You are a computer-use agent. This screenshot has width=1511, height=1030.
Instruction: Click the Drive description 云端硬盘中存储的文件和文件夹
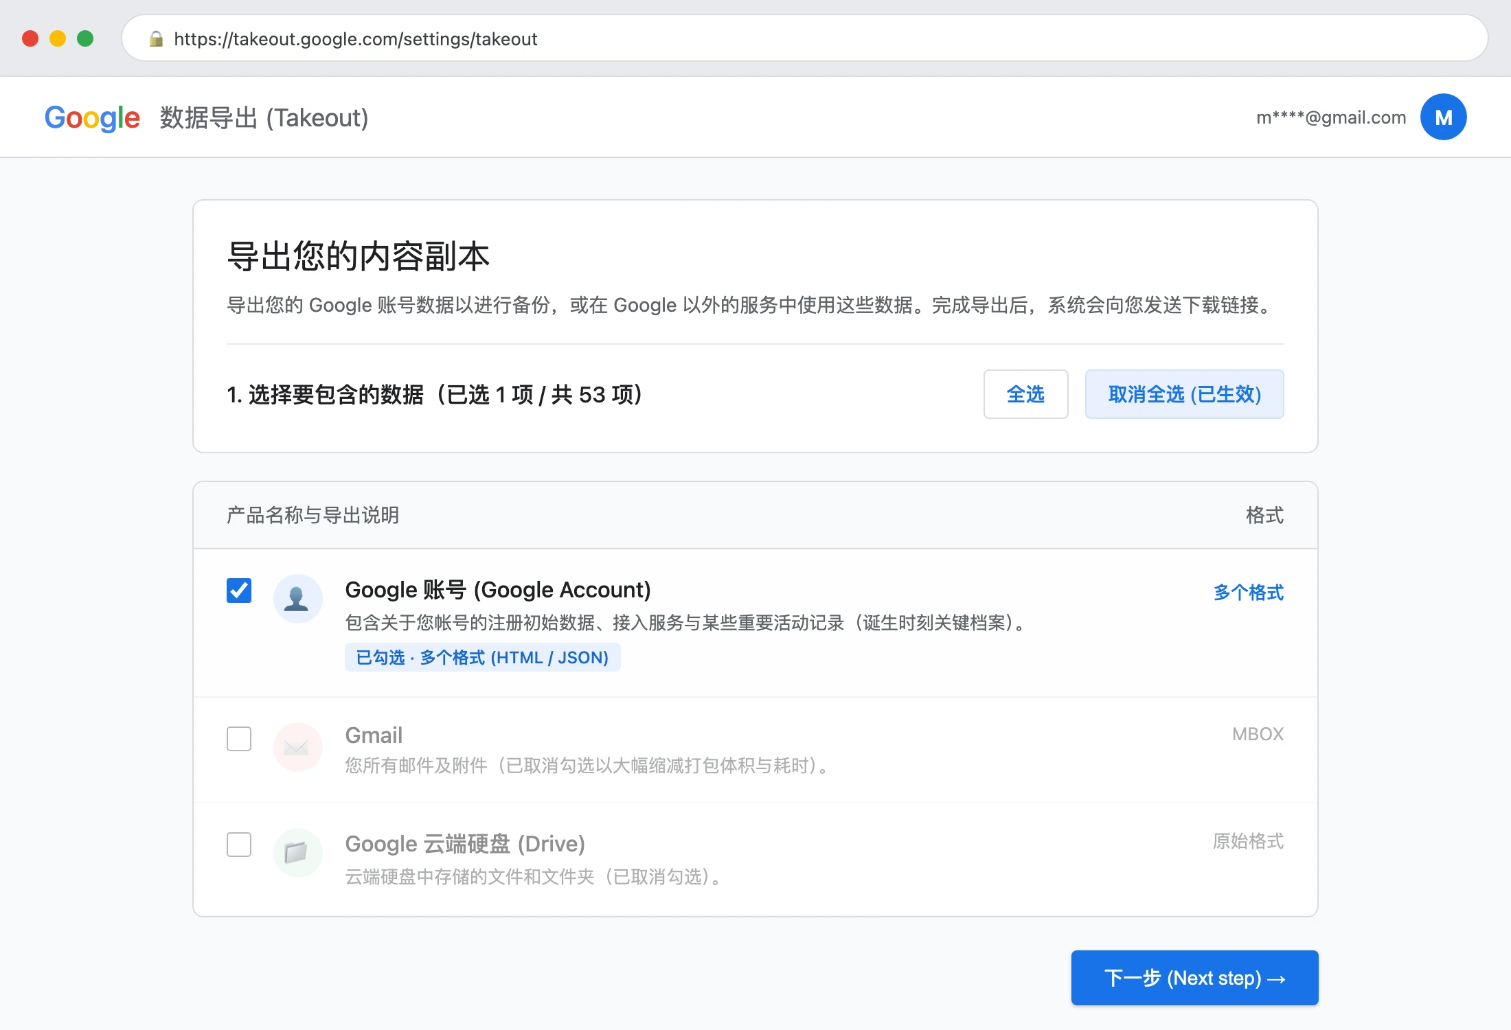534,877
